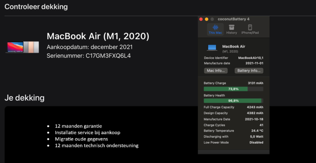This screenshot has width=316, height=163.
Task: Select the serial number C17GM3FXQ6L4 line
Action: [88, 56]
